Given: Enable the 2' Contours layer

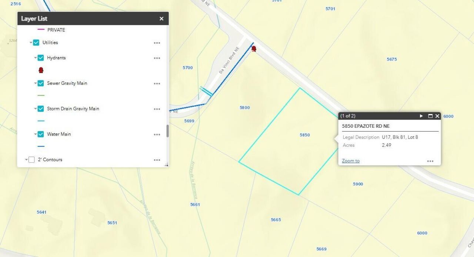Looking at the screenshot, I should [31, 160].
